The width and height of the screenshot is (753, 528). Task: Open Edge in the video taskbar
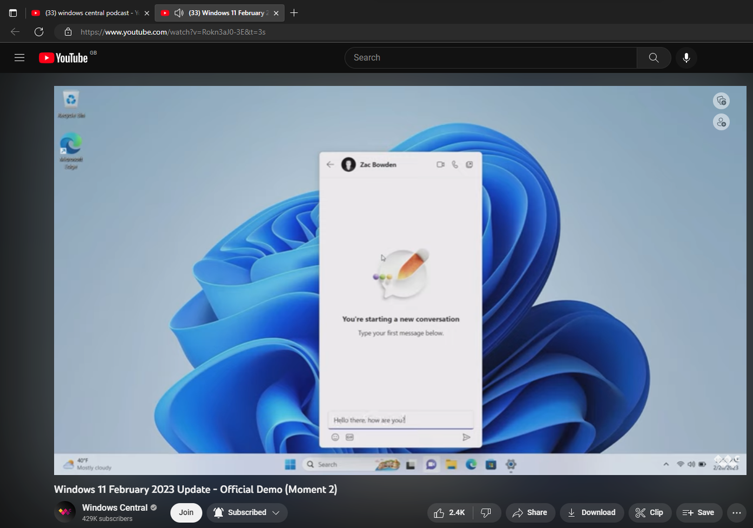(471, 464)
